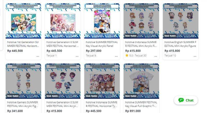Click the gold star rating icon
This screenshot has width=207, height=113.
pyautogui.click(x=127, y=55)
